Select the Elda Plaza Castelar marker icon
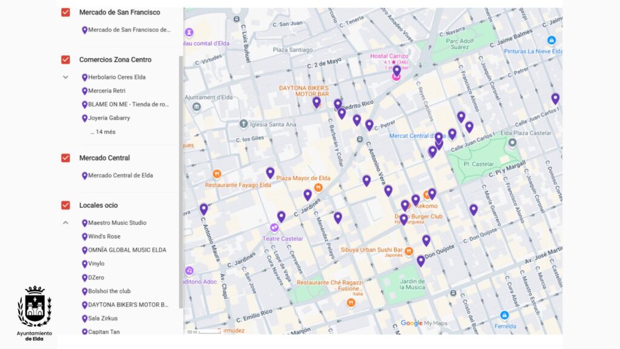Viewport: 620px width, 349px height. point(512,143)
